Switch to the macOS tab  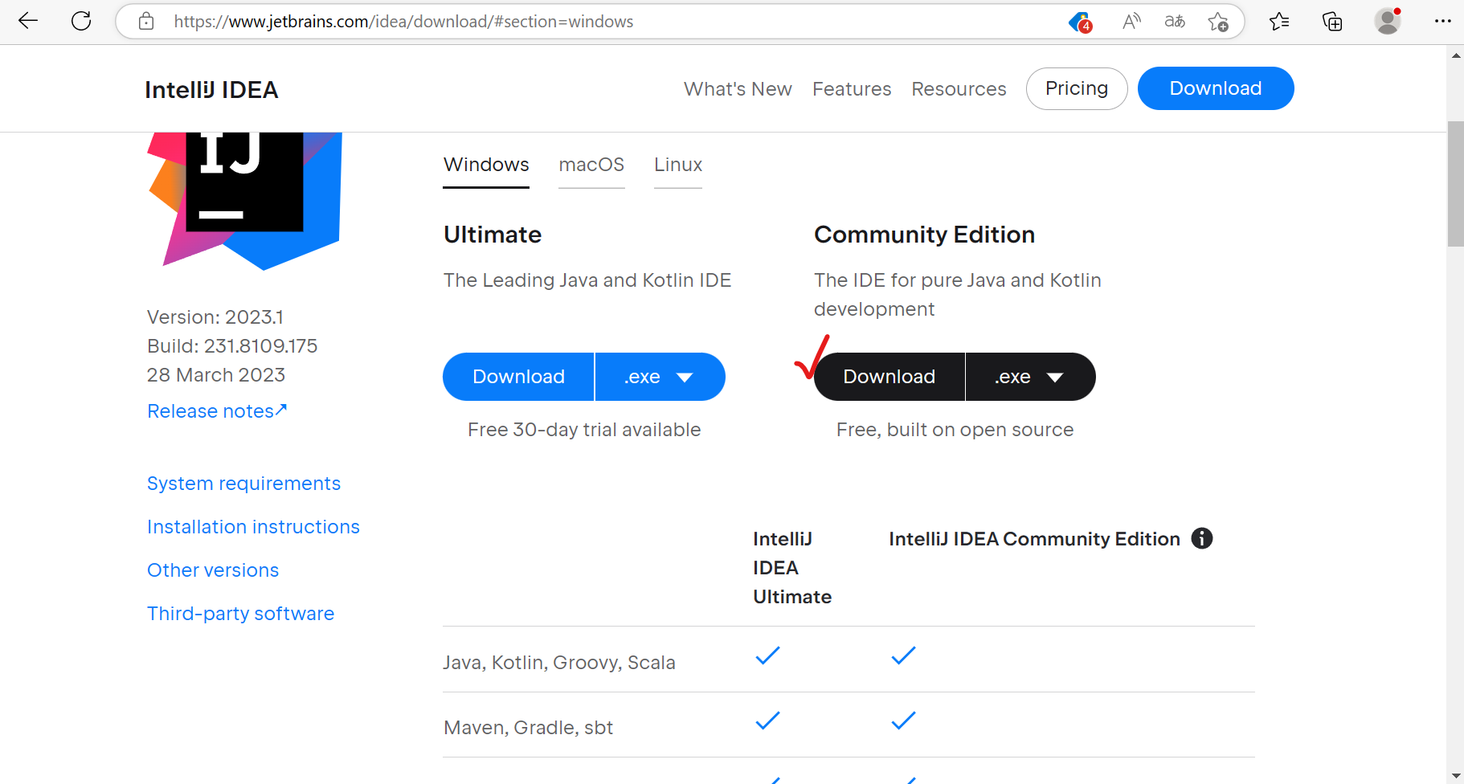591,165
